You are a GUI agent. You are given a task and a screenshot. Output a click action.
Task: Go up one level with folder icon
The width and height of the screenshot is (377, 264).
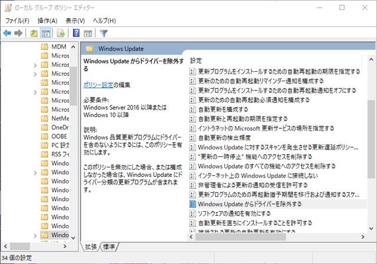(34, 33)
